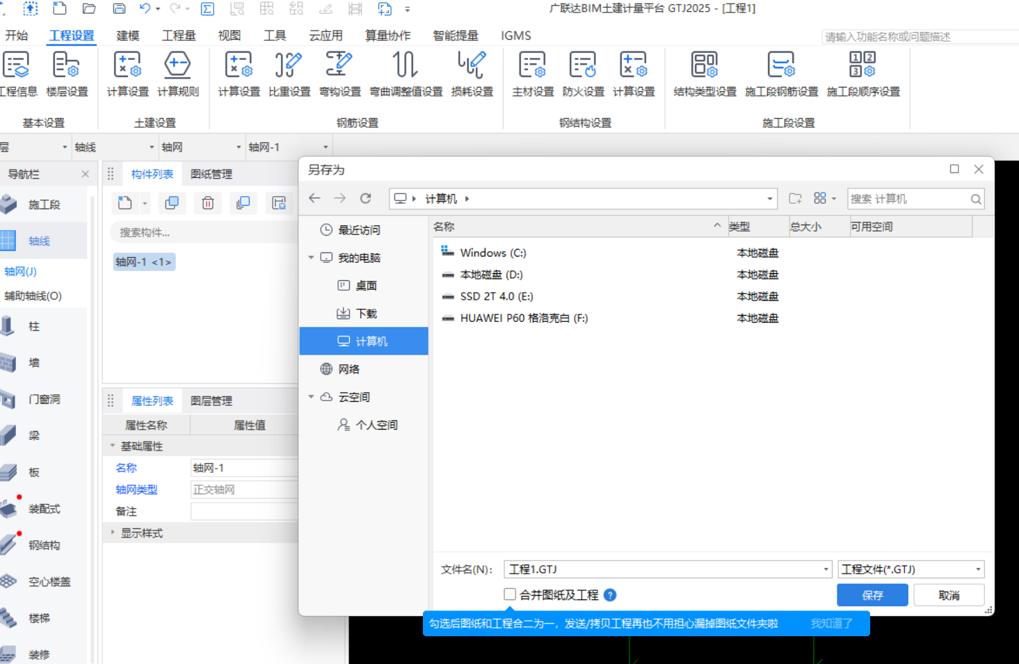Collapse 云空间 tree node
1019x664 pixels.
coord(311,397)
